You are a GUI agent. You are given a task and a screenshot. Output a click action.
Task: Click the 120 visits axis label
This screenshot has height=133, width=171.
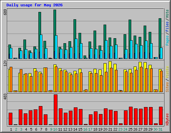click(x=5, y=64)
